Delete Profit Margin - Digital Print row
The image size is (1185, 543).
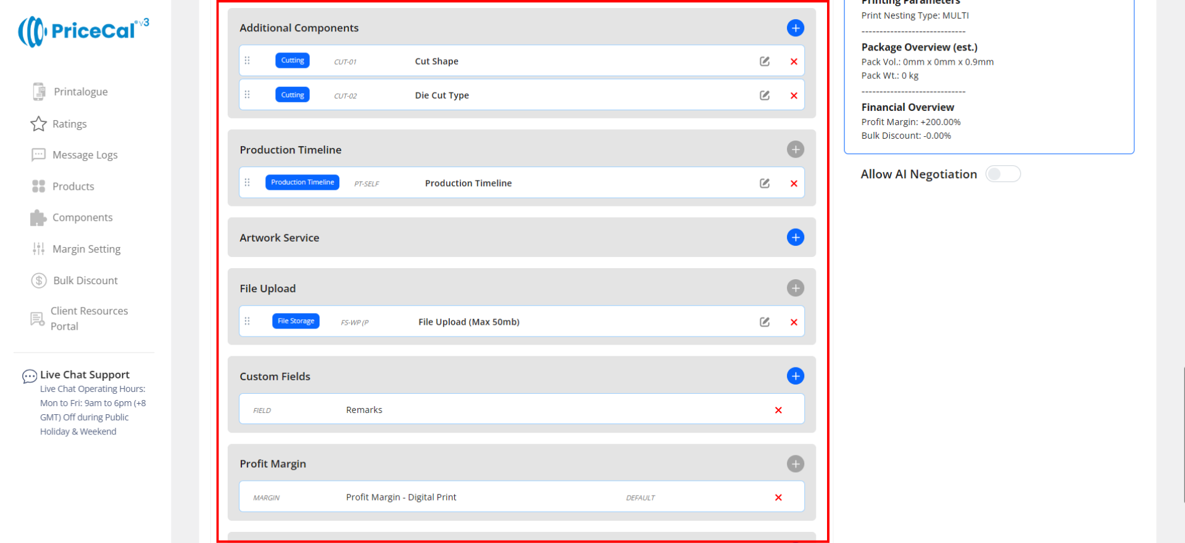pyautogui.click(x=778, y=497)
